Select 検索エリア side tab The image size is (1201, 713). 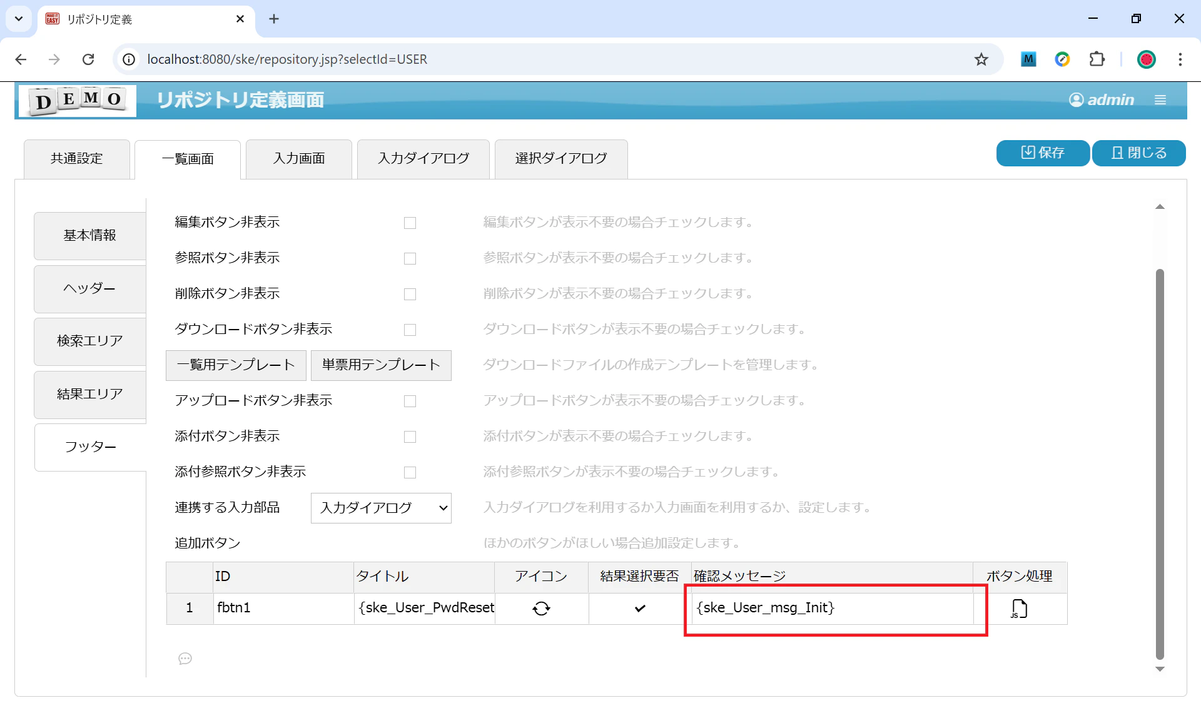pyautogui.click(x=90, y=341)
